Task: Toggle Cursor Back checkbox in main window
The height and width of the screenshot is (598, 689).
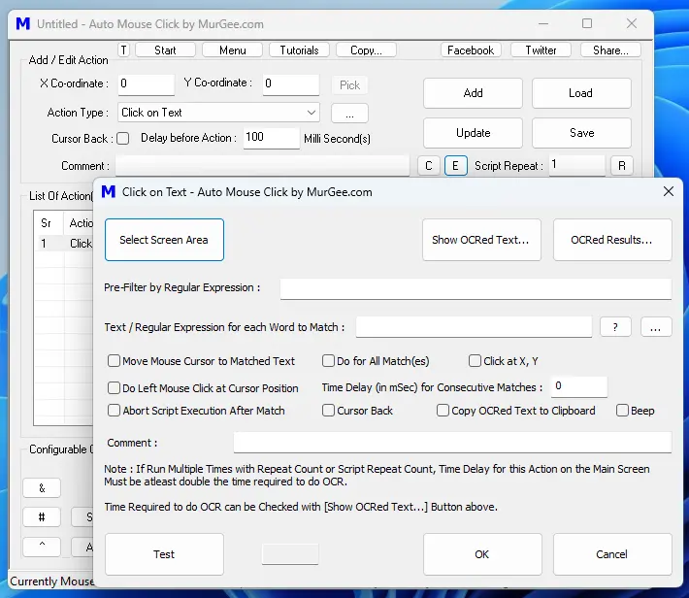Action: 123,139
